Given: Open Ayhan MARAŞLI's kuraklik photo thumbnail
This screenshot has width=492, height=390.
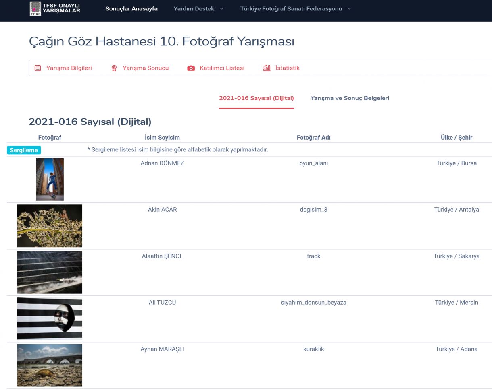Looking at the screenshot, I should 50,365.
